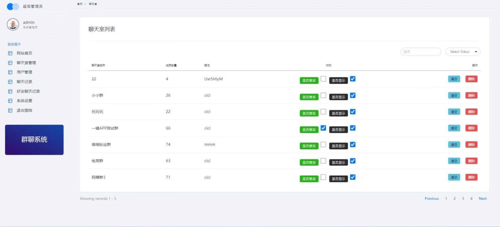Click the icon beside 聊天记录 in sidebar
Viewport: 500px width, 227px height.
(10, 82)
